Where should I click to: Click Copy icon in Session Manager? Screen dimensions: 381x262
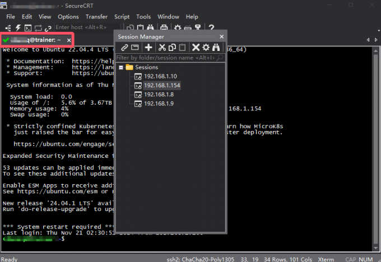[x=172, y=47]
